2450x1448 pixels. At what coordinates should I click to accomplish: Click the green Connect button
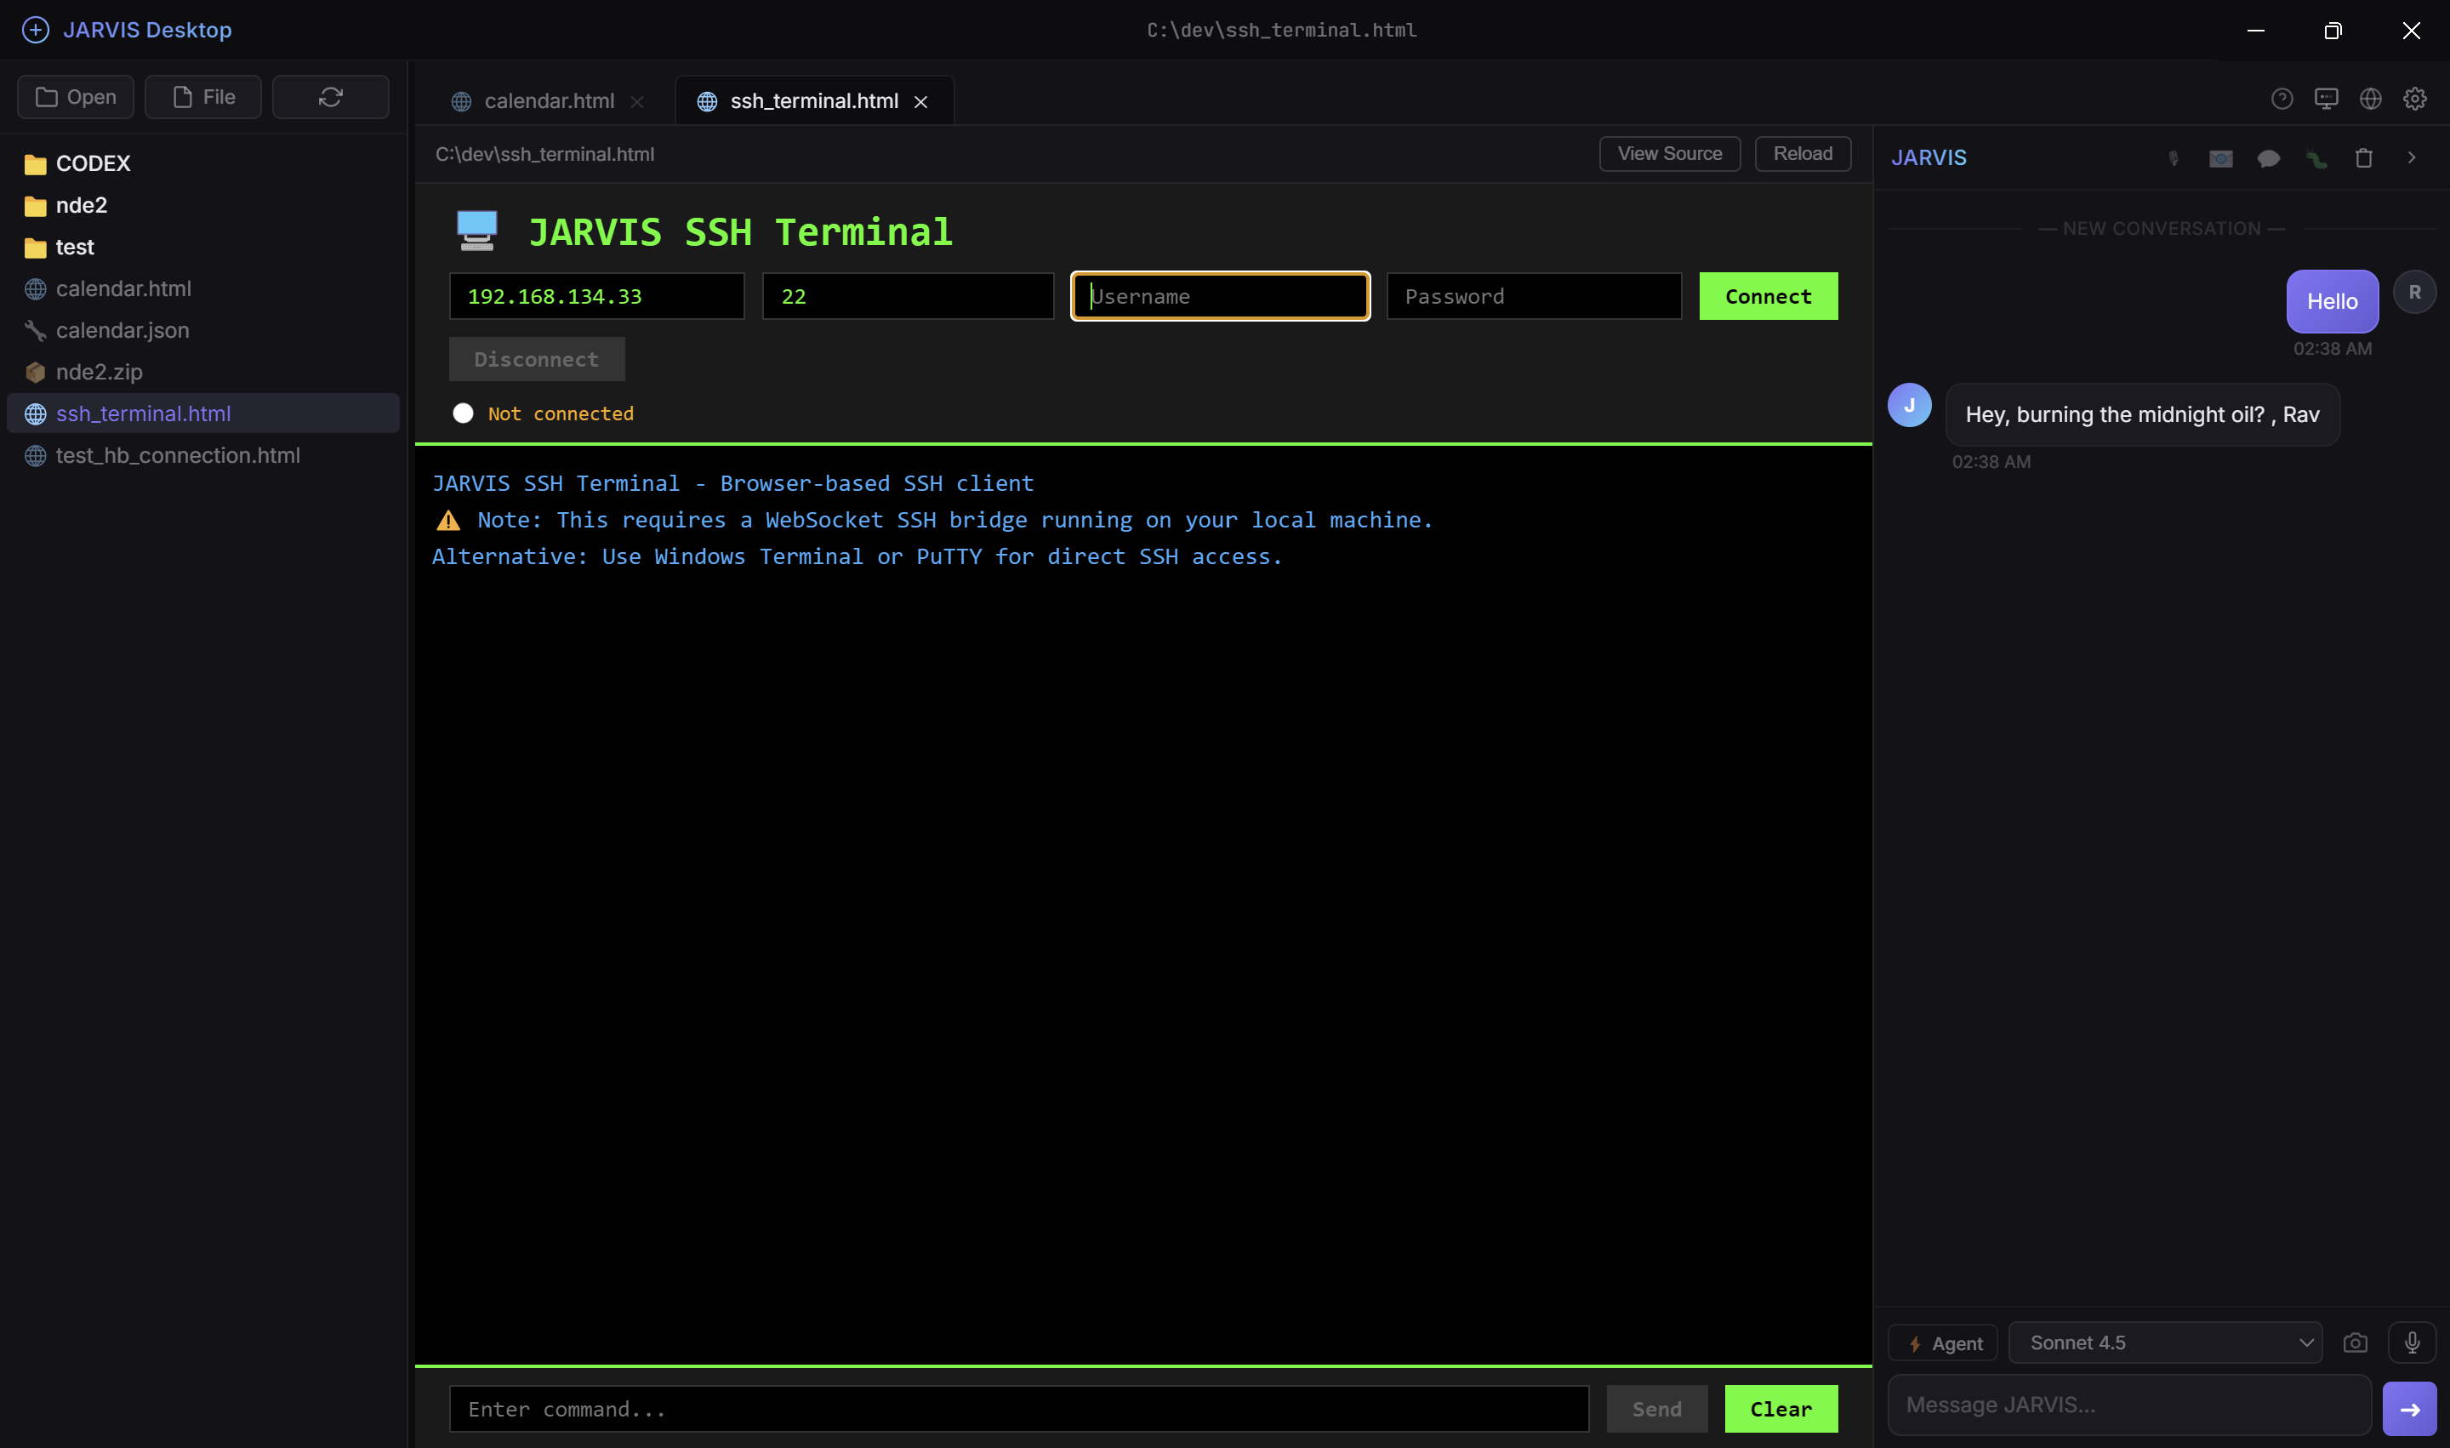[1768, 297]
